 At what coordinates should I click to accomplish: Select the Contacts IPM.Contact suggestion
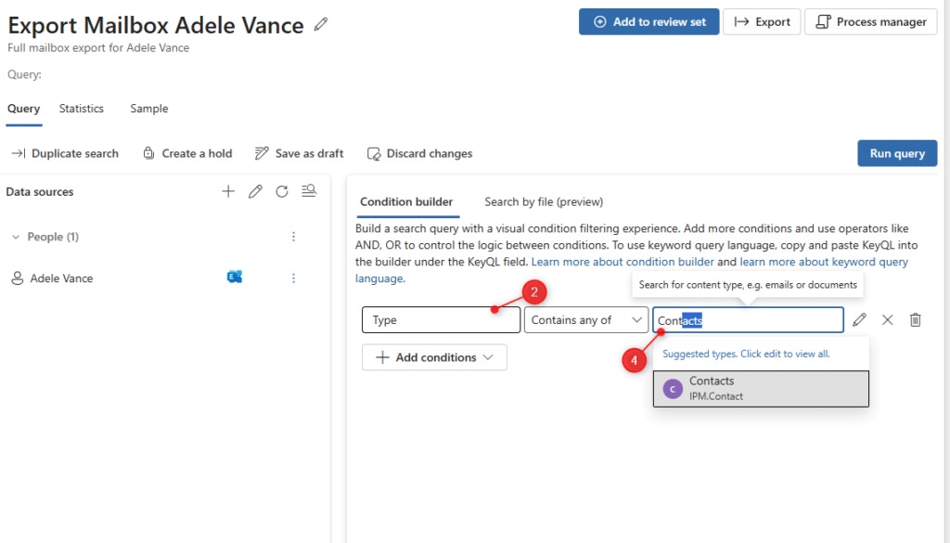pyautogui.click(x=761, y=388)
